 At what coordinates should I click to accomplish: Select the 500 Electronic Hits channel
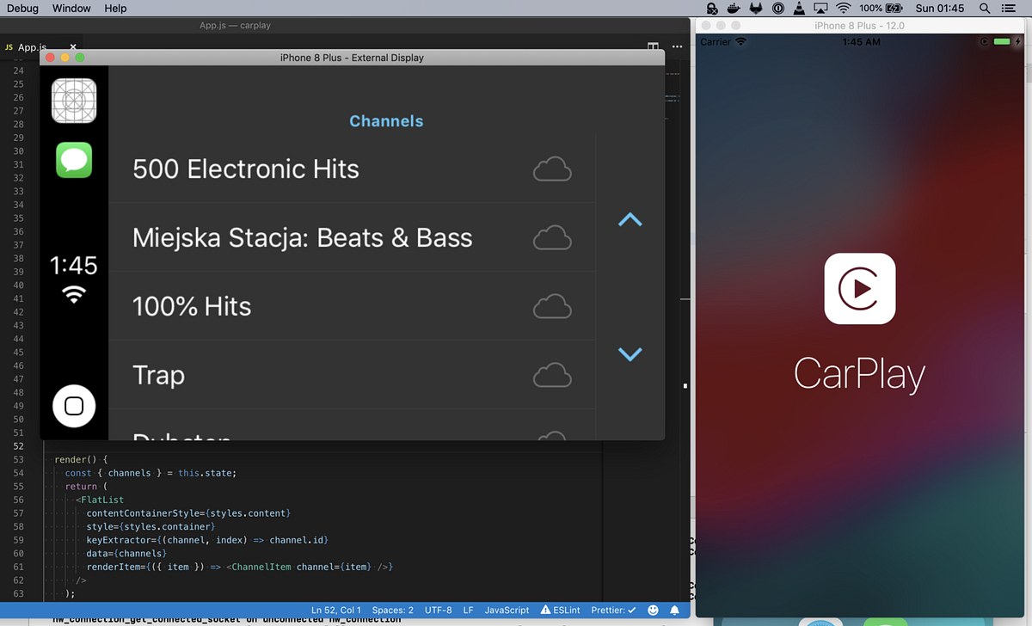pyautogui.click(x=245, y=169)
